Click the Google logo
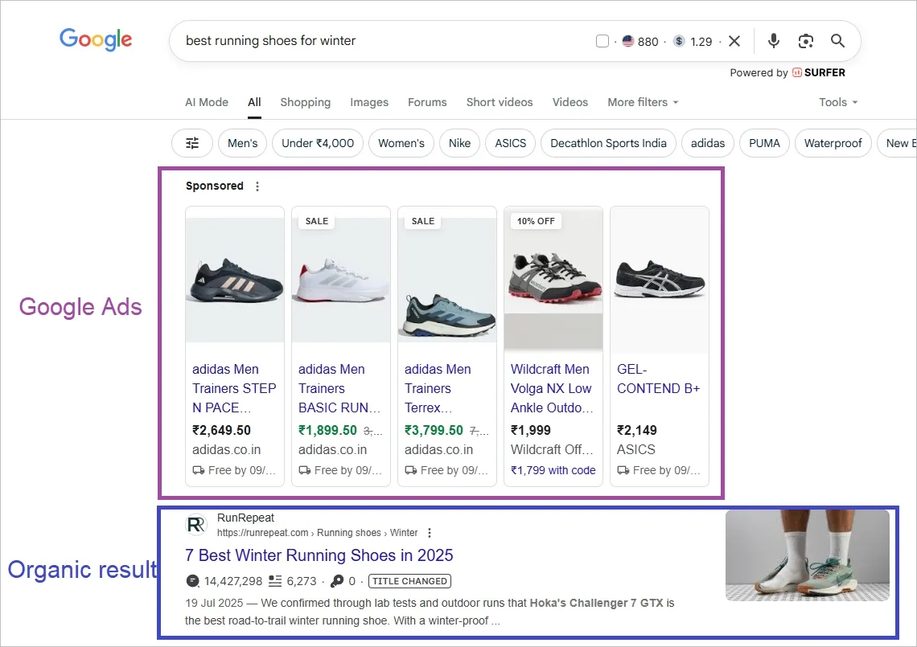917x647 pixels. [96, 39]
